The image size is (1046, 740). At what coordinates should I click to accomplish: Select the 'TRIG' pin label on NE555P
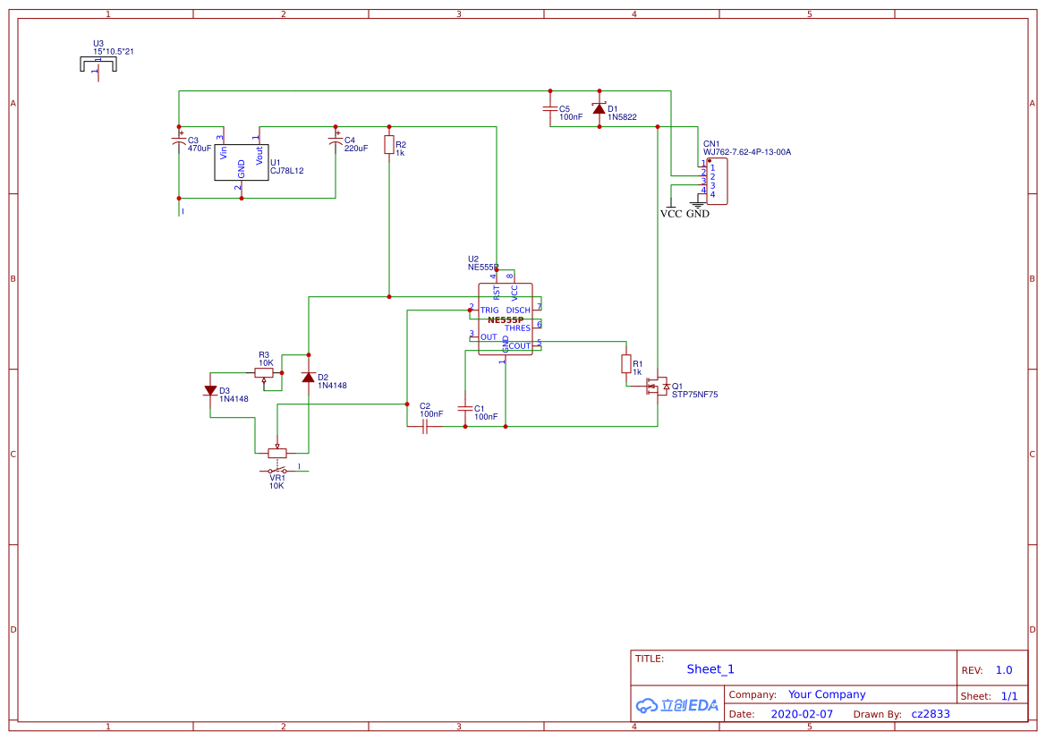point(489,310)
